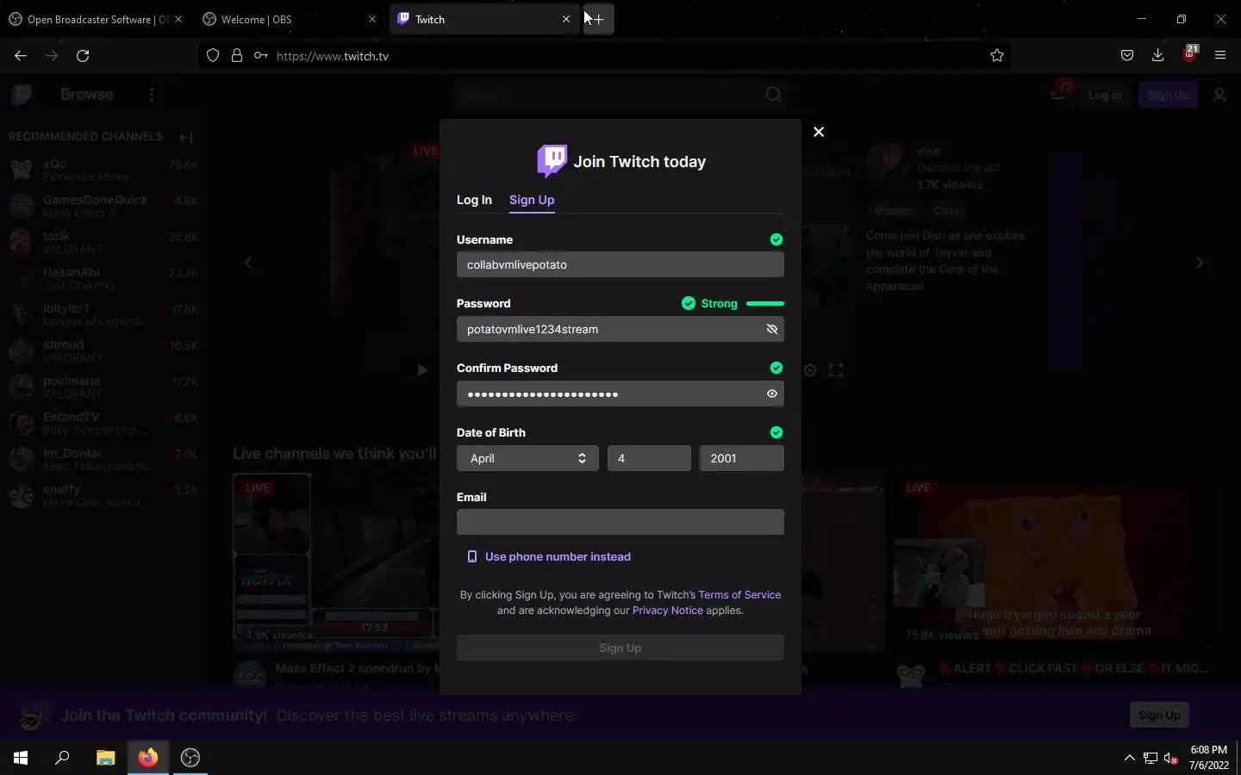This screenshot has width=1241, height=775.
Task: Click Sign Up in bottom purple banner
Action: (1159, 715)
